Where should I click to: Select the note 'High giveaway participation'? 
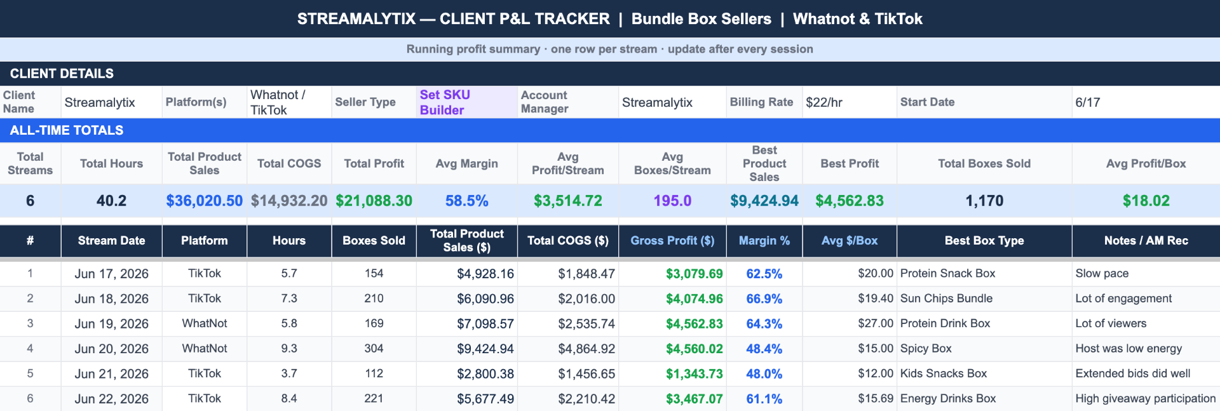1145,399
